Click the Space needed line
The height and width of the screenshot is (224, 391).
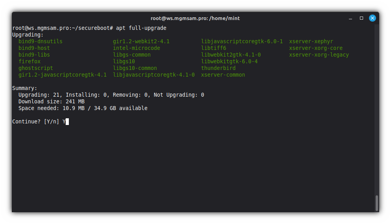[83, 108]
